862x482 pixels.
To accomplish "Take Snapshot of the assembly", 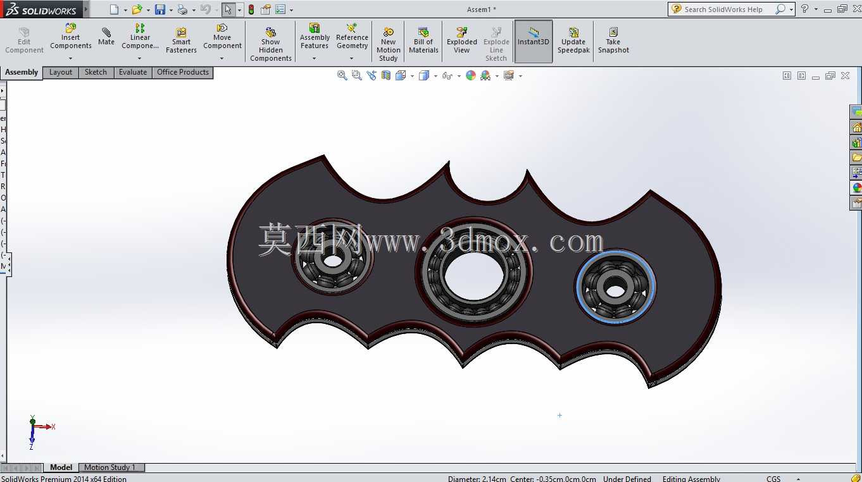I will coord(613,40).
